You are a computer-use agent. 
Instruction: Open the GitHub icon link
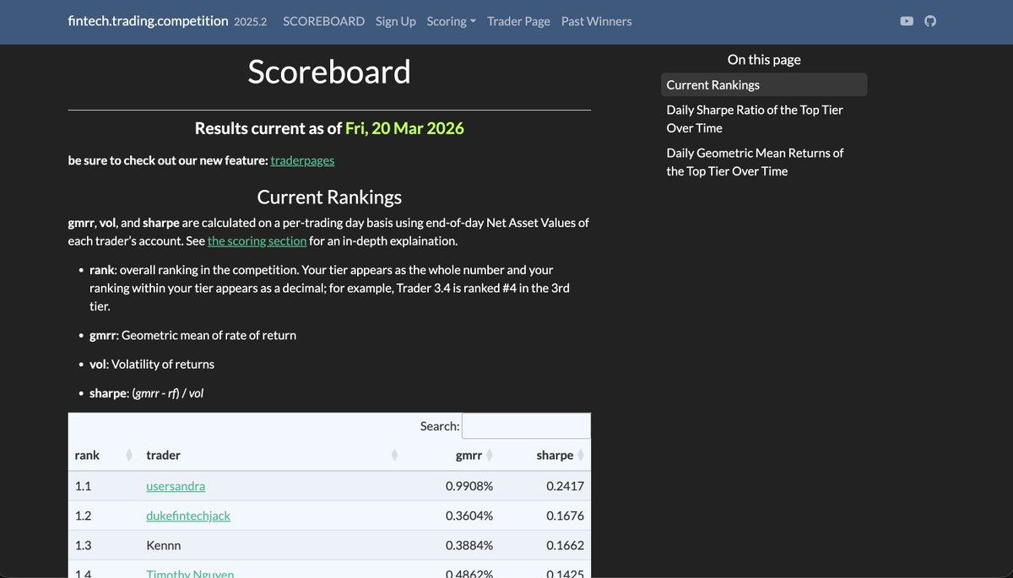pos(930,21)
